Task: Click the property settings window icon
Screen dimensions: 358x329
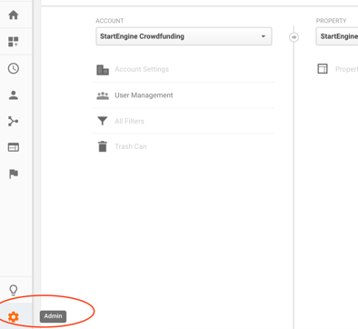Action: (x=323, y=69)
